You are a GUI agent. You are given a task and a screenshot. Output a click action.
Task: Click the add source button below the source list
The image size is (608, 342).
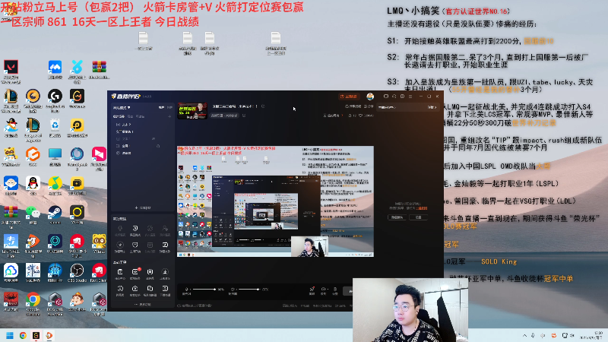[143, 207]
